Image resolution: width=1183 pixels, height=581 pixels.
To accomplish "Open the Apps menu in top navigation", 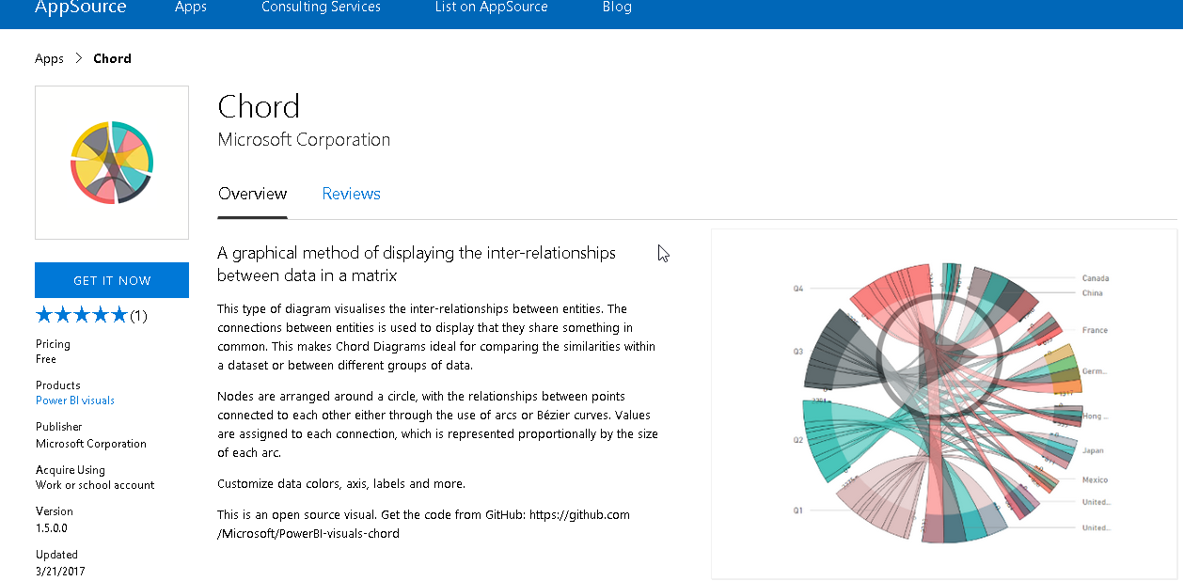I will coord(191,8).
